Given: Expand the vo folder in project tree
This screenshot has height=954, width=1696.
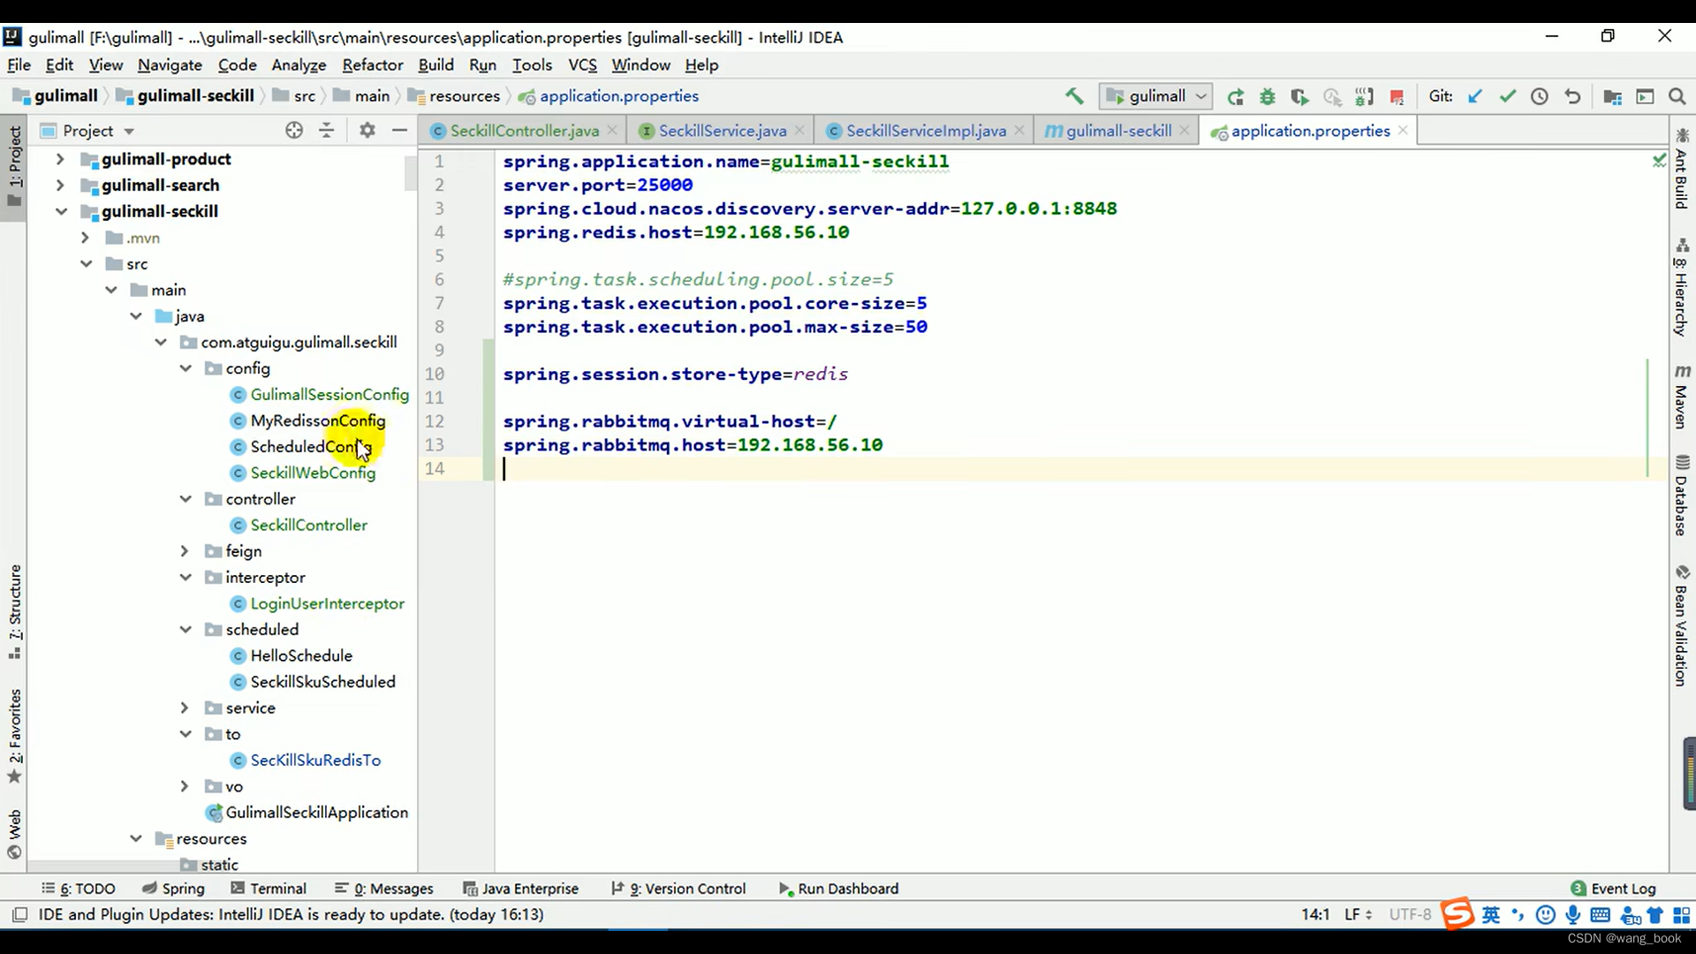Looking at the screenshot, I should 182,785.
